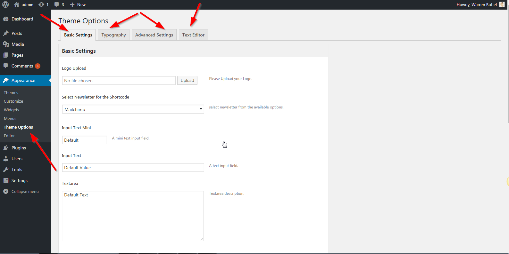Click the Posts menu label
509x254 pixels.
17,33
